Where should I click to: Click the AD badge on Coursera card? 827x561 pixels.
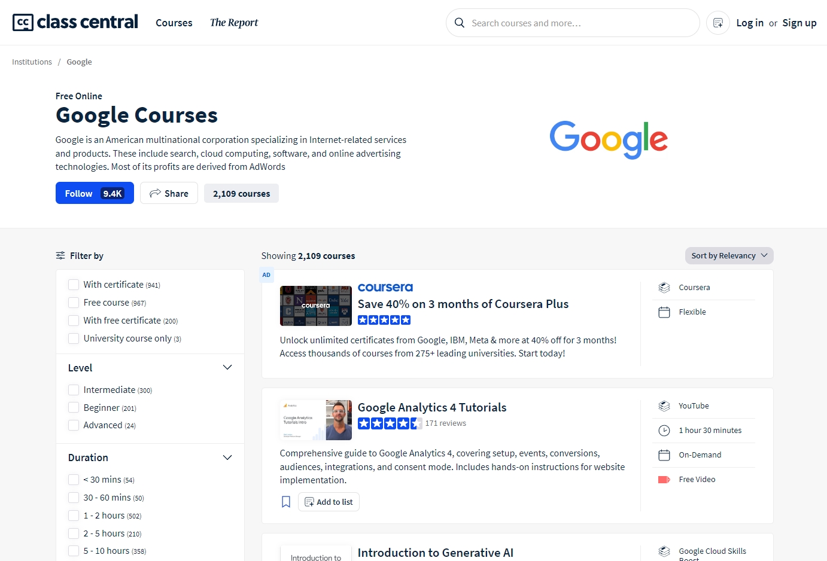coord(266,275)
